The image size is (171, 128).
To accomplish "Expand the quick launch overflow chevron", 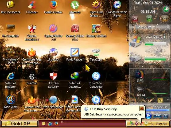I will click(62, 122).
